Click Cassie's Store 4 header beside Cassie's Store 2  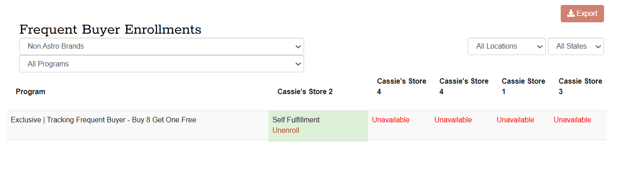pyautogui.click(x=402, y=86)
